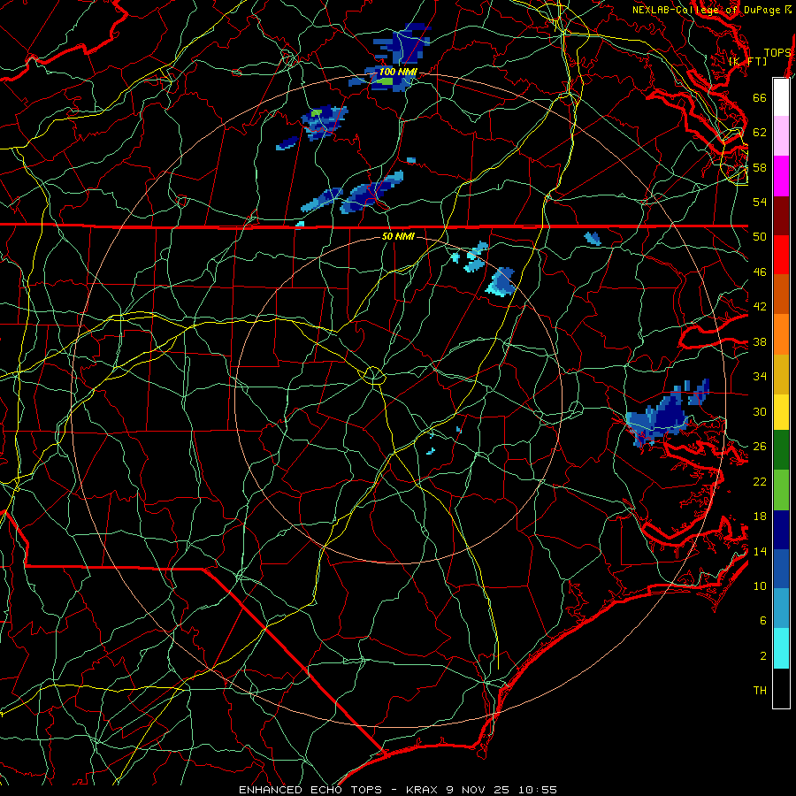Click the 2 value on the scale
This screenshot has width=796, height=796.
(x=763, y=656)
